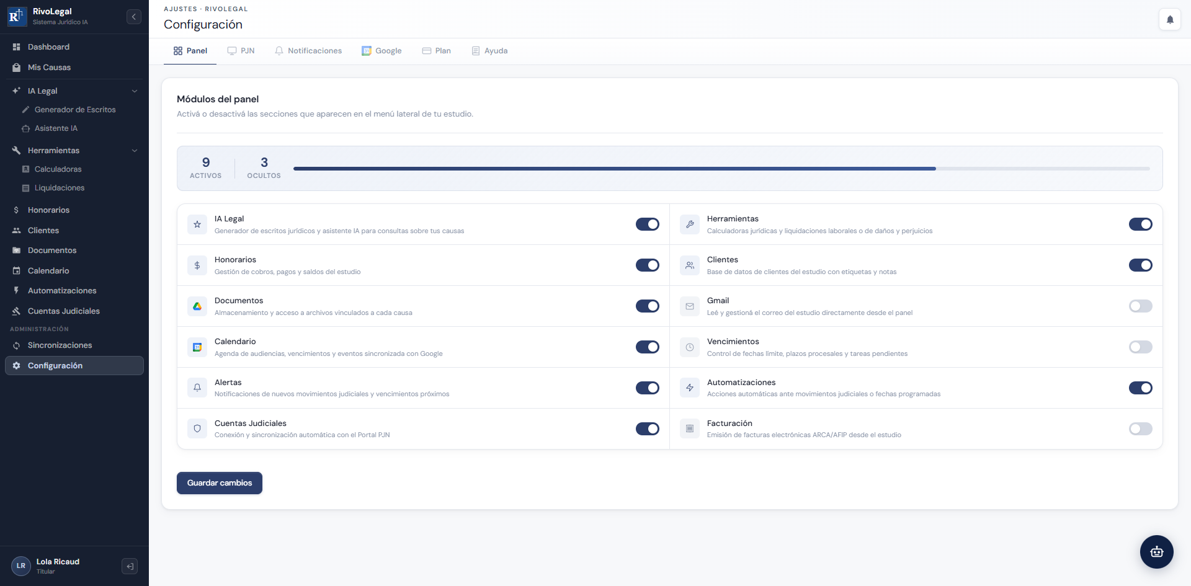This screenshot has height=586, width=1191.
Task: Click the logout icon next to Lola Ricaud
Action: point(130,566)
